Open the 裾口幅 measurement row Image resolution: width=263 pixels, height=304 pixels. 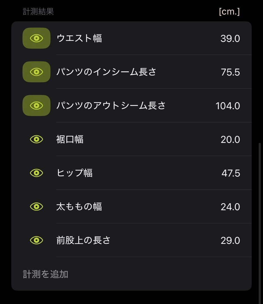pos(70,139)
